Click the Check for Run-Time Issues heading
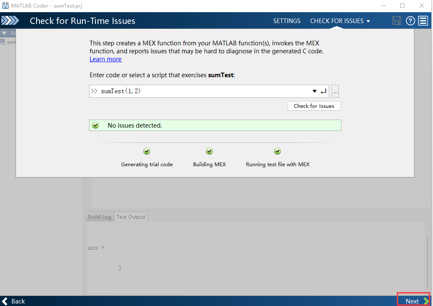This screenshot has width=433, height=306. click(x=82, y=21)
